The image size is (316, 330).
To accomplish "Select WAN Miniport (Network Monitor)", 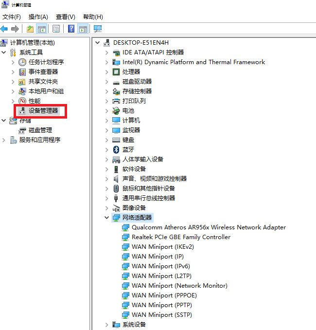I will [179, 286].
